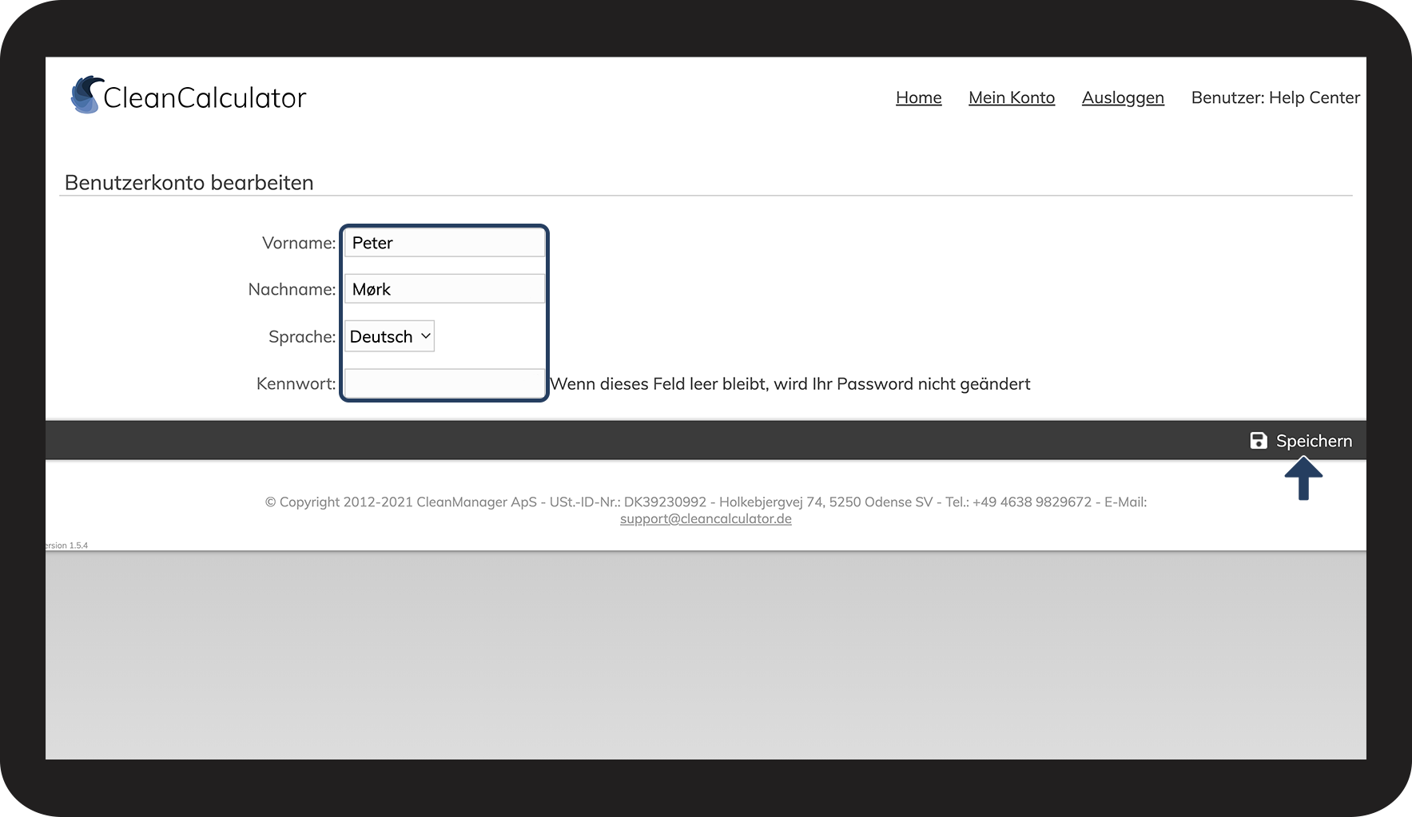The height and width of the screenshot is (817, 1412).
Task: Click the Kennwort: field label
Action: [296, 383]
